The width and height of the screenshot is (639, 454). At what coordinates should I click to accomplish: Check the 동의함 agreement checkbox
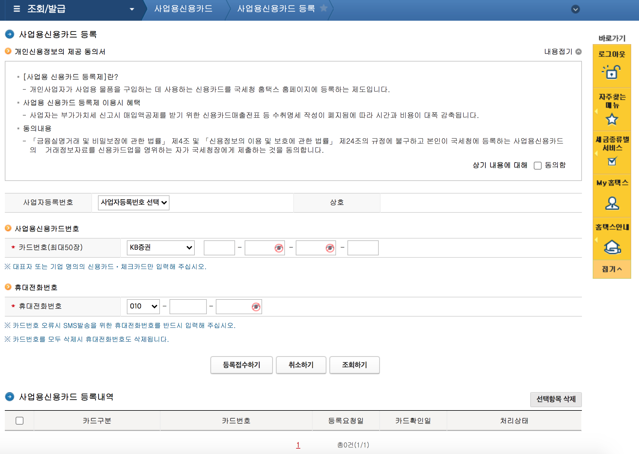537,166
